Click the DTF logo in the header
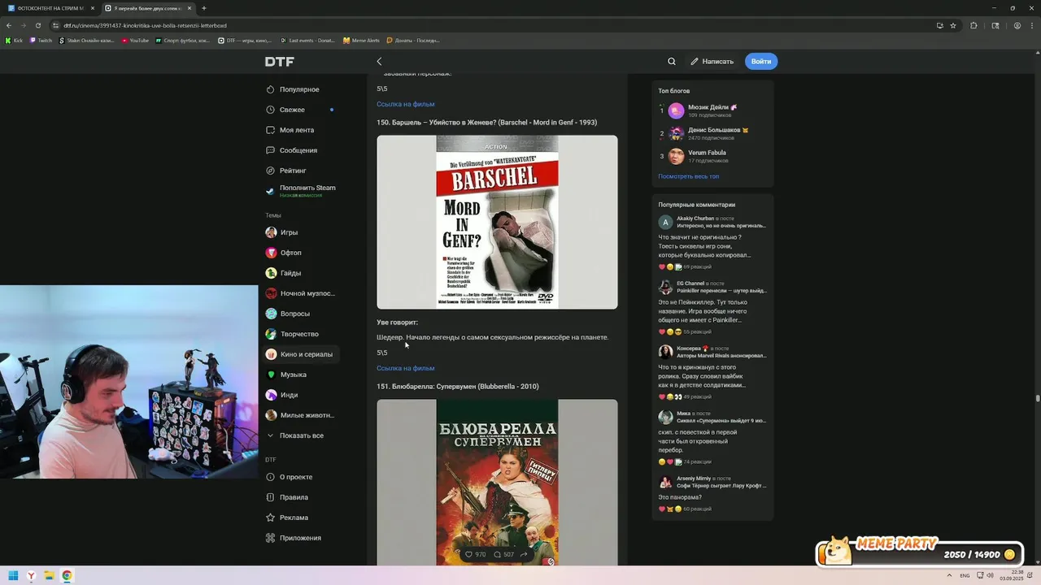This screenshot has width=1041, height=585. [x=279, y=62]
